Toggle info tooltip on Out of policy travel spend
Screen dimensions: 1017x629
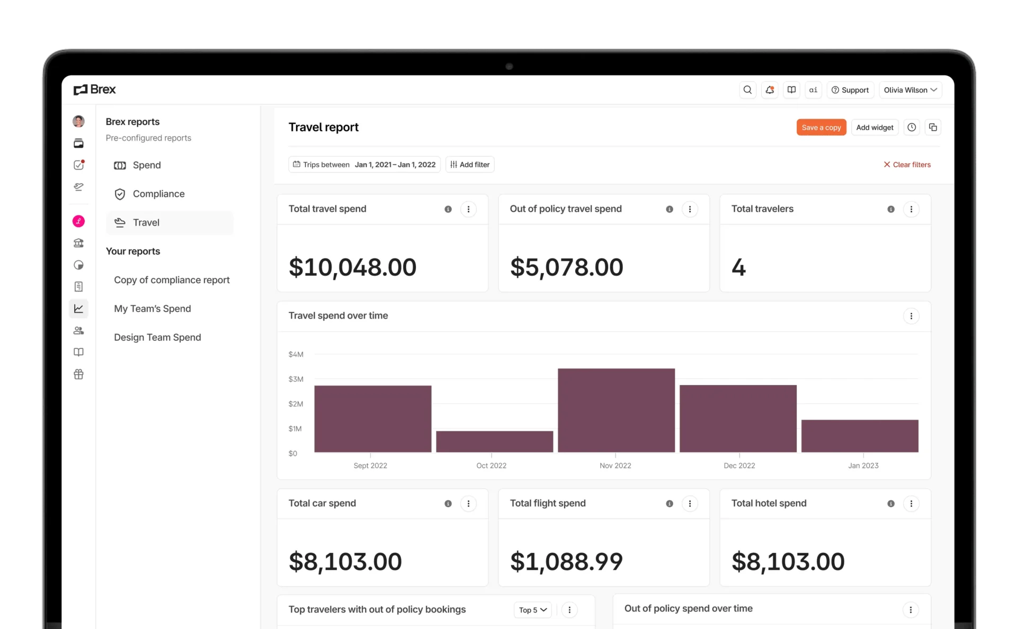click(x=670, y=209)
